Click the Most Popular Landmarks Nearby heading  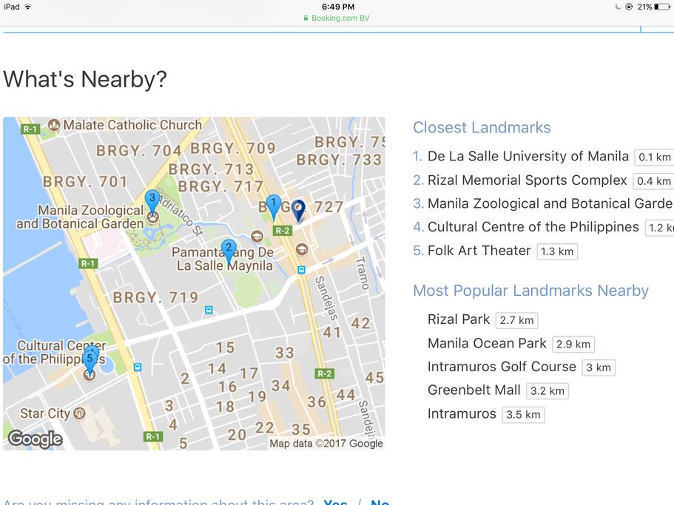point(531,291)
